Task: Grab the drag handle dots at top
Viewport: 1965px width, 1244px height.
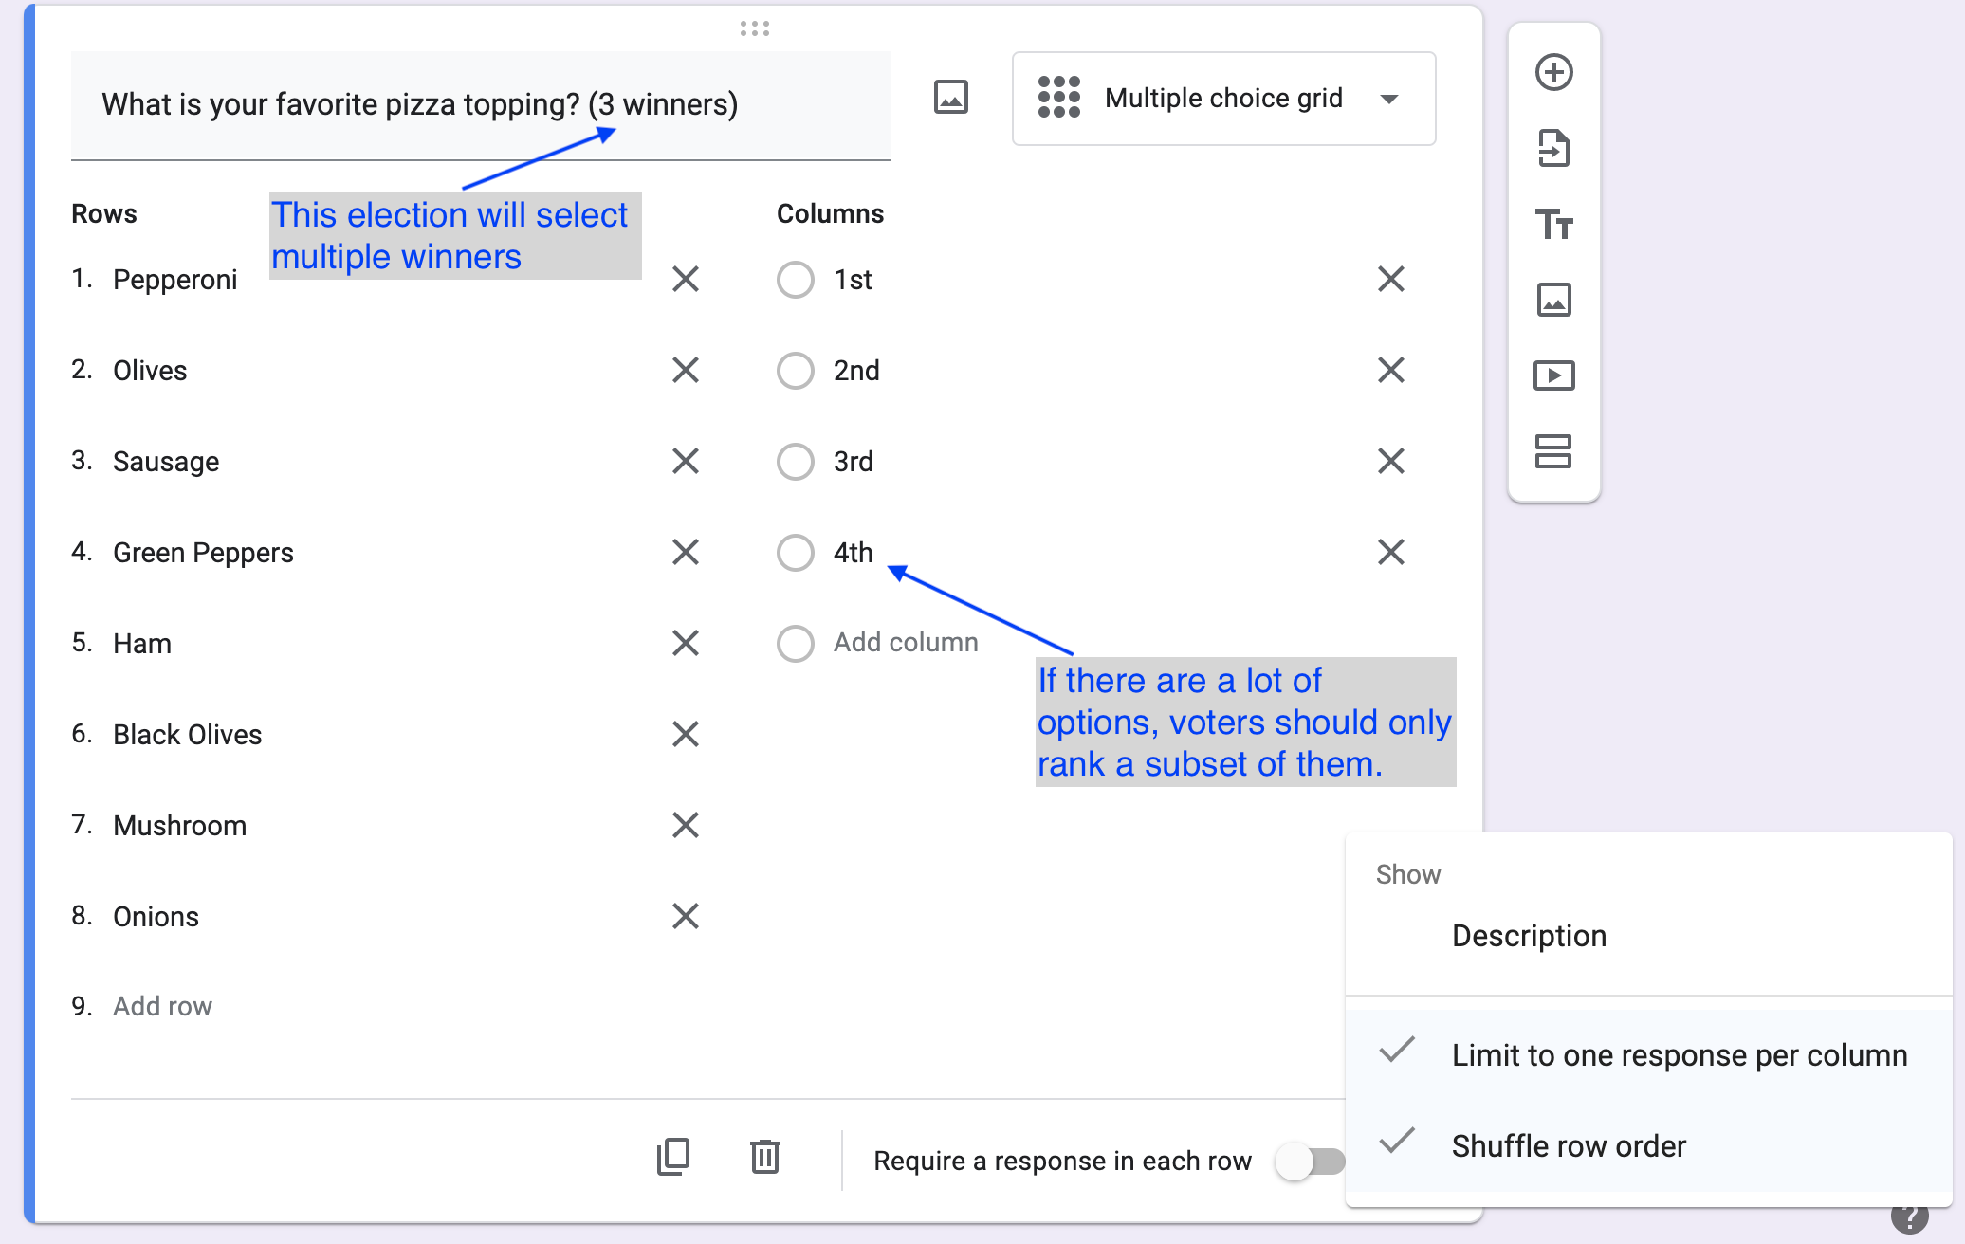Action: point(755,28)
